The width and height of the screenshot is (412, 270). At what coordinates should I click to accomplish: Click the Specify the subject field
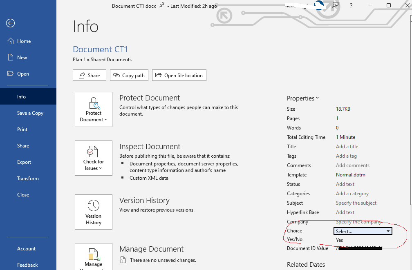pyautogui.click(x=356, y=203)
